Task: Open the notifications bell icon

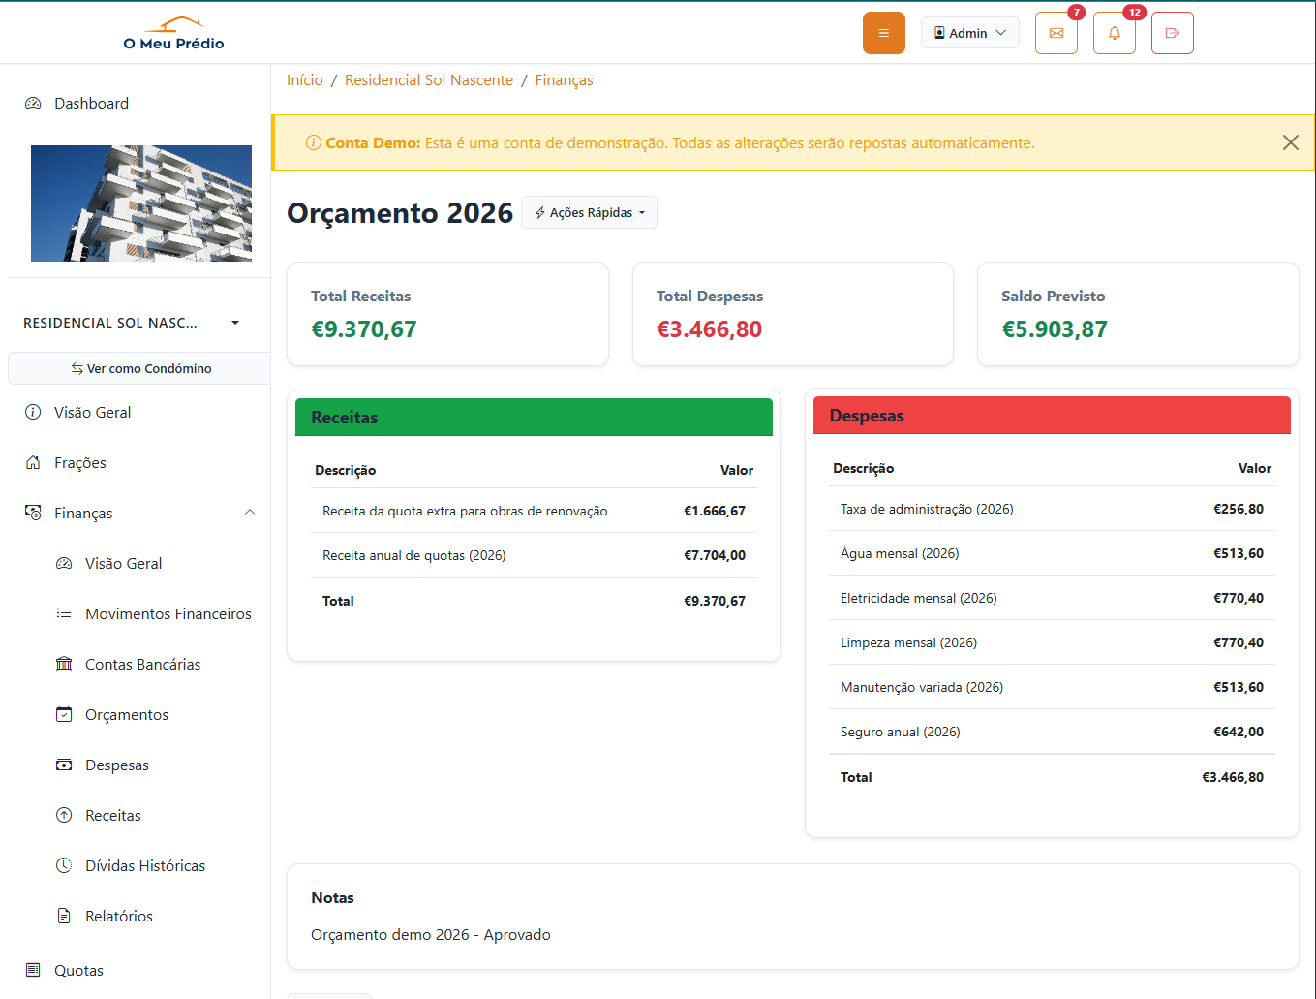Action: 1114,33
